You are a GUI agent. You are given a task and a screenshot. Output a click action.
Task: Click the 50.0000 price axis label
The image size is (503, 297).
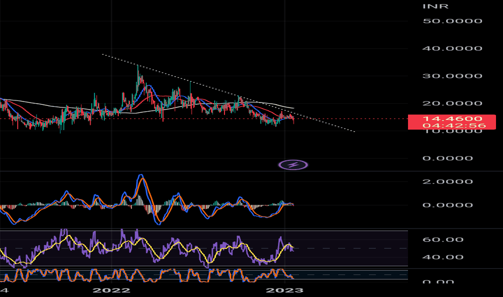pos(452,21)
